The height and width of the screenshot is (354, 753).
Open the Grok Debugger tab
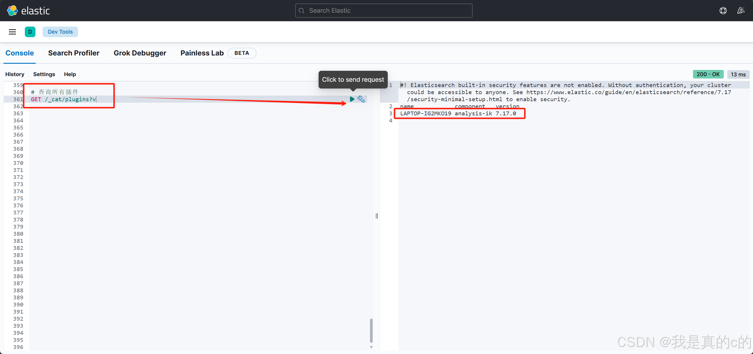140,53
